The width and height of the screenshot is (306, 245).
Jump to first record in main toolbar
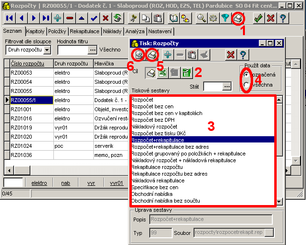(9, 18)
